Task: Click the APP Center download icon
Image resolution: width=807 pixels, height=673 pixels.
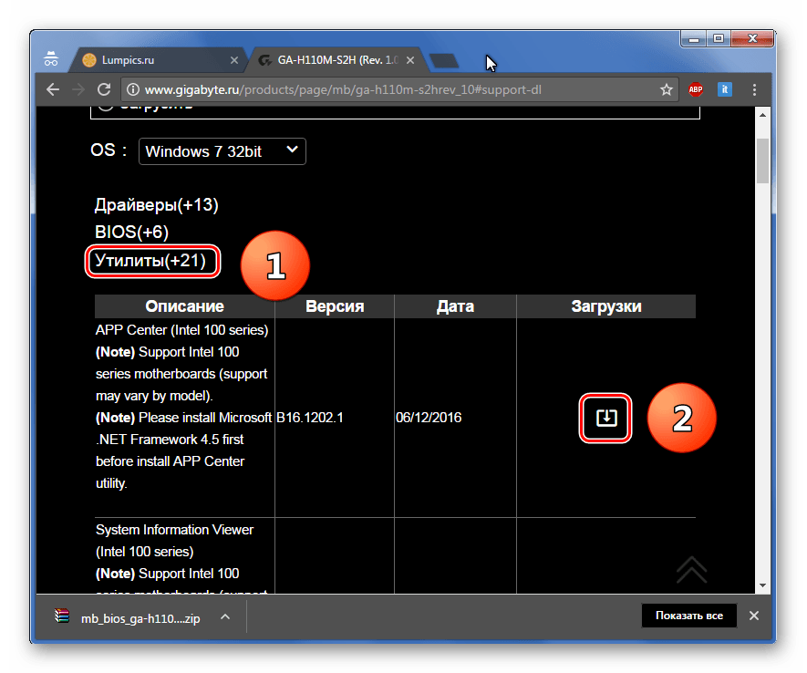Action: 606,419
